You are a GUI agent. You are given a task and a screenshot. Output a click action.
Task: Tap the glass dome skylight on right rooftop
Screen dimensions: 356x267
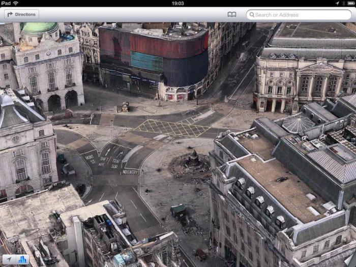click(298, 125)
